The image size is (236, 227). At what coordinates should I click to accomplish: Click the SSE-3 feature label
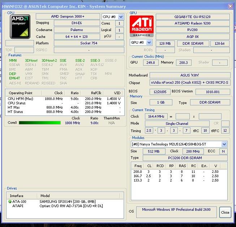click(x=95, y=60)
